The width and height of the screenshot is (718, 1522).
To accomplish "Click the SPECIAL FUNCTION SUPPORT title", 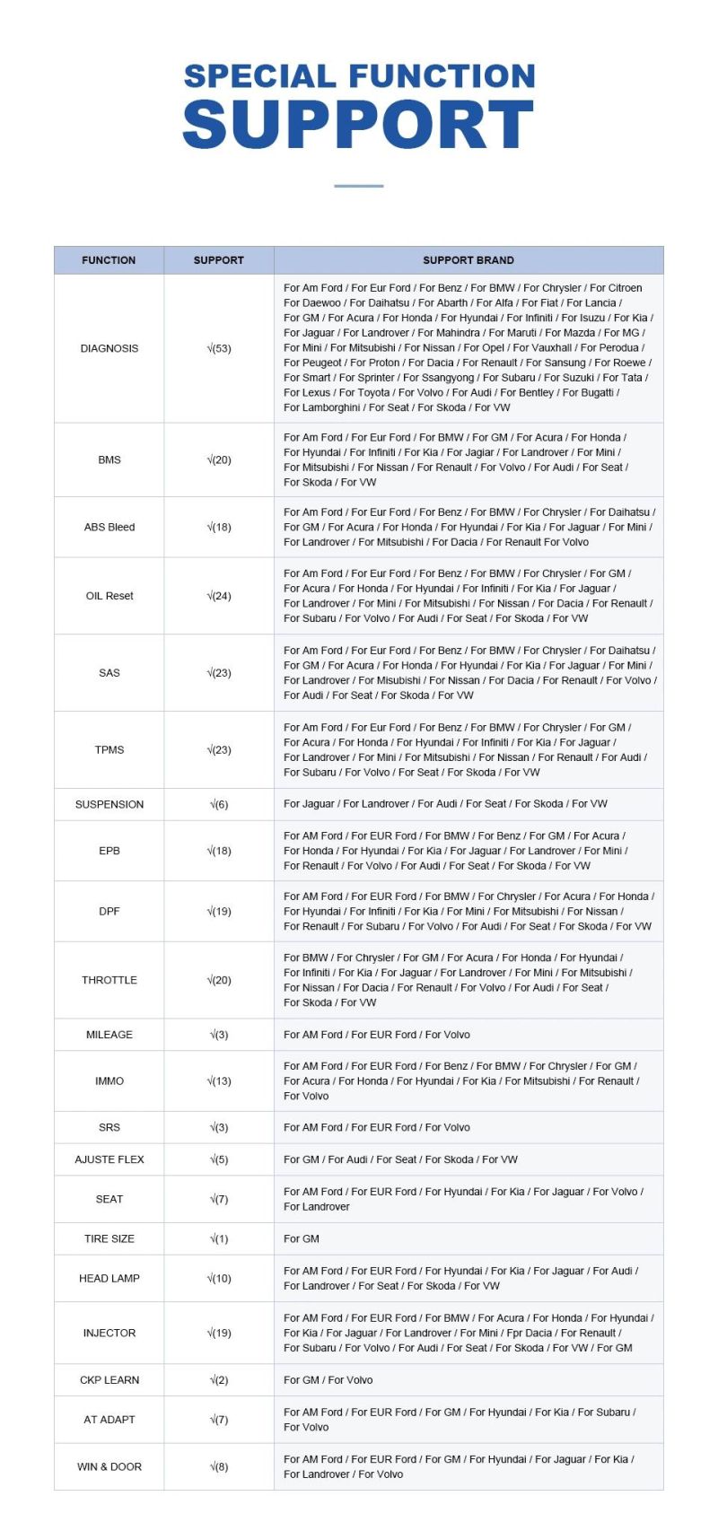I will 359,105.
